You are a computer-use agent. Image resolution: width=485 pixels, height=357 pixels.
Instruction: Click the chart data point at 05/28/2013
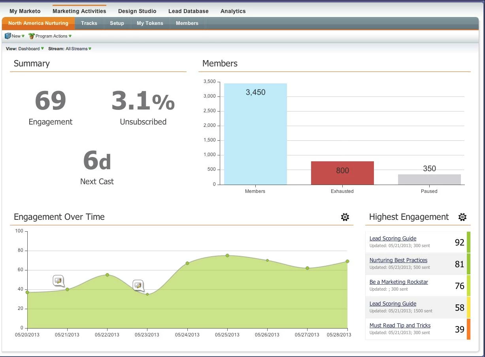347,261
